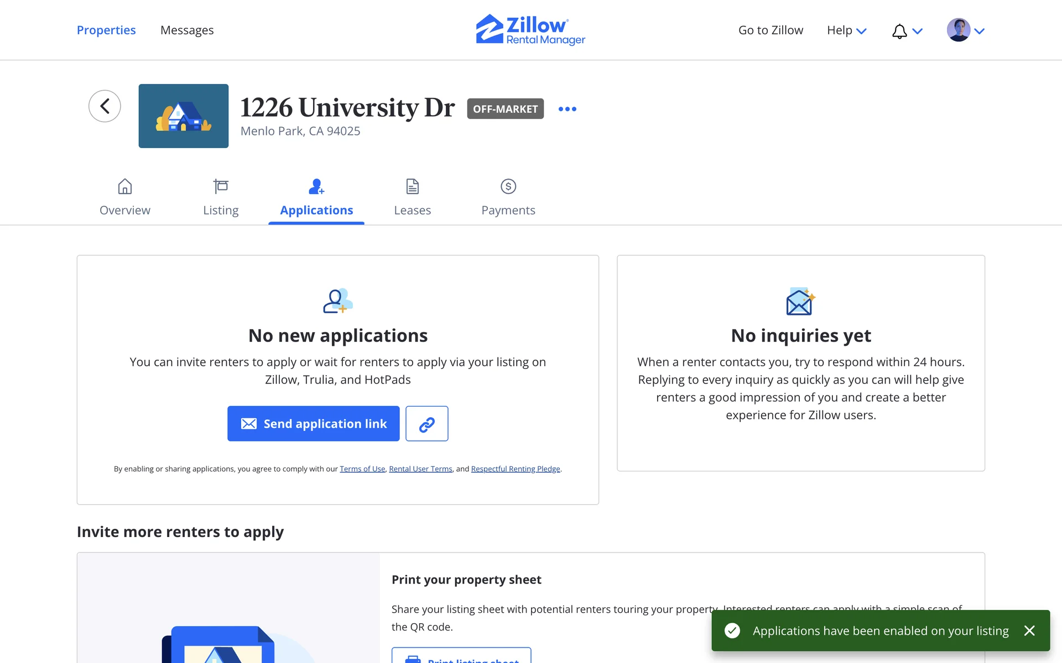This screenshot has height=663, width=1062.
Task: Click the Payments dollar icon
Action: (x=508, y=187)
